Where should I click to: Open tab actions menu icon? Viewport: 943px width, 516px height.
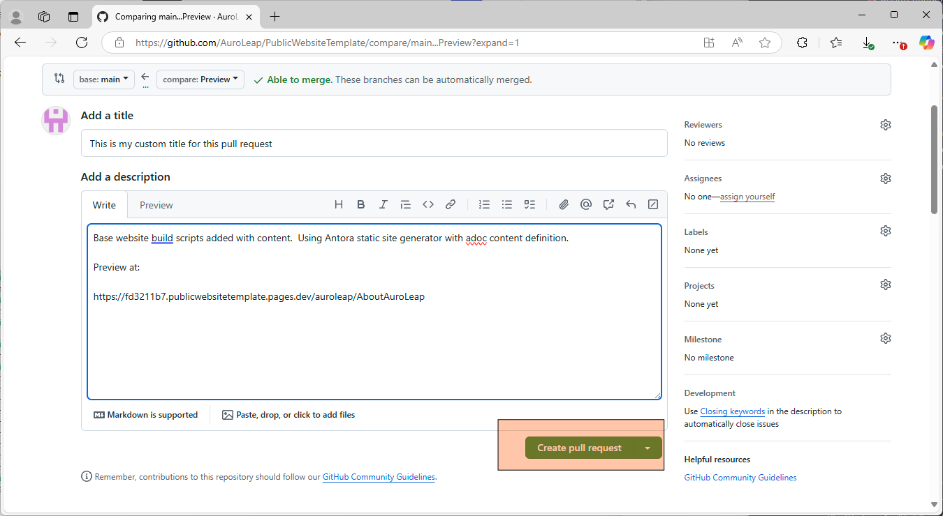(73, 17)
